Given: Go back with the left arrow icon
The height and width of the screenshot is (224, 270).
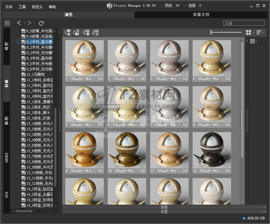Looking at the screenshot, I should tap(19, 23).
